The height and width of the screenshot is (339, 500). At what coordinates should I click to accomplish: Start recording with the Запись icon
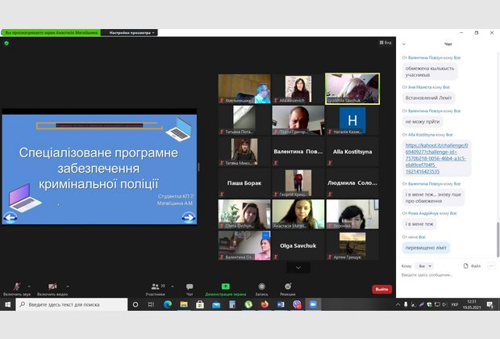(x=261, y=288)
